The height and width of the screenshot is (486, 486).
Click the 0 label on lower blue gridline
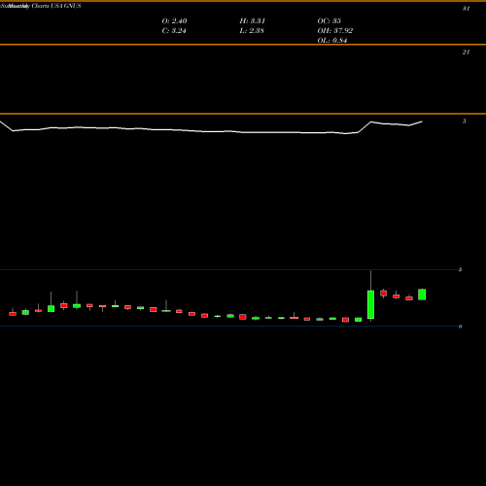pyautogui.click(x=460, y=327)
